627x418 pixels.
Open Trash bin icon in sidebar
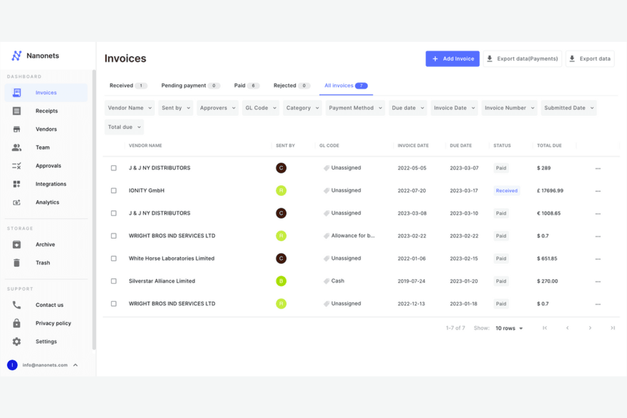17,263
